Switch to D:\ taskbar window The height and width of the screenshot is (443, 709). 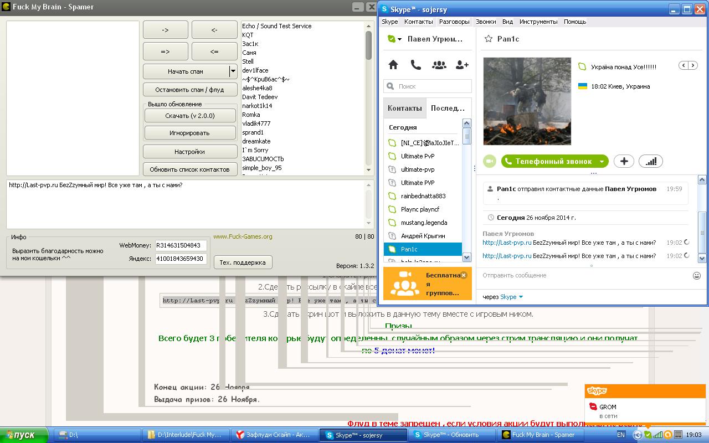pyautogui.click(x=97, y=435)
